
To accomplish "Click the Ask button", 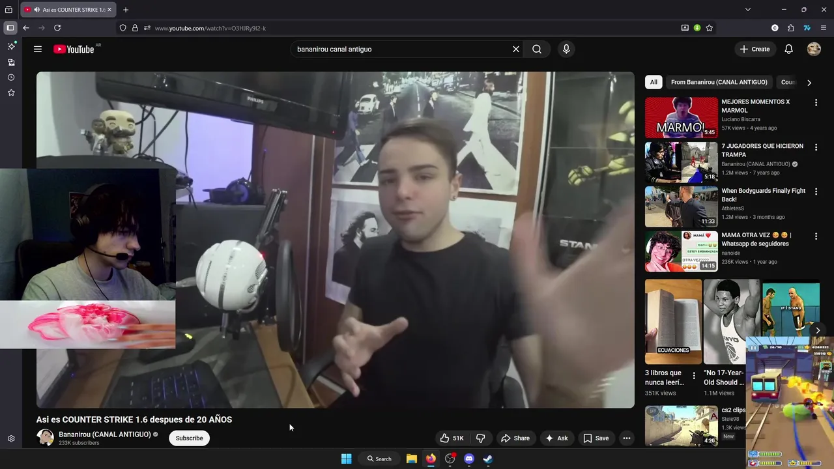I will click(x=557, y=438).
